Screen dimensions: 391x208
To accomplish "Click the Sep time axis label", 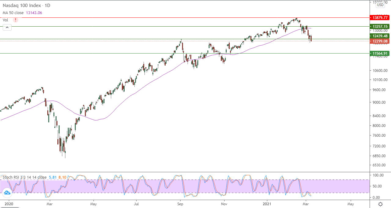I will click(x=180, y=203).
